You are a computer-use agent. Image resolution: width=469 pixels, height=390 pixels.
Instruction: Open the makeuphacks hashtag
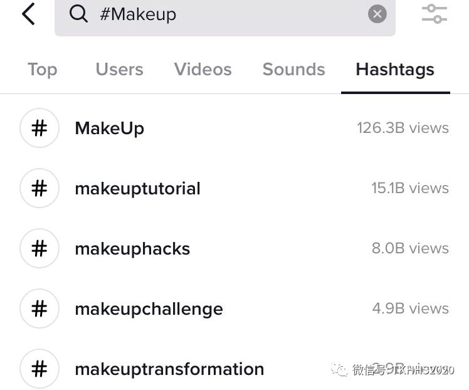pos(132,249)
